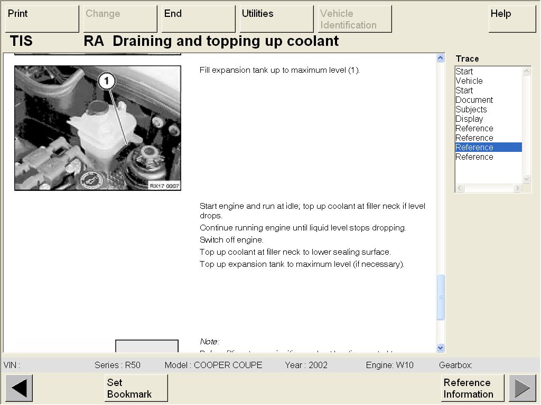Click the expansion tank illustration image
Viewport: 541px width, 405px height.
tap(98, 128)
